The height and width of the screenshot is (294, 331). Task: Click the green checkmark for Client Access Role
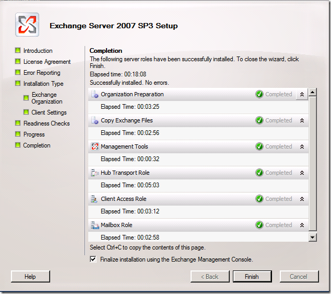click(x=259, y=199)
